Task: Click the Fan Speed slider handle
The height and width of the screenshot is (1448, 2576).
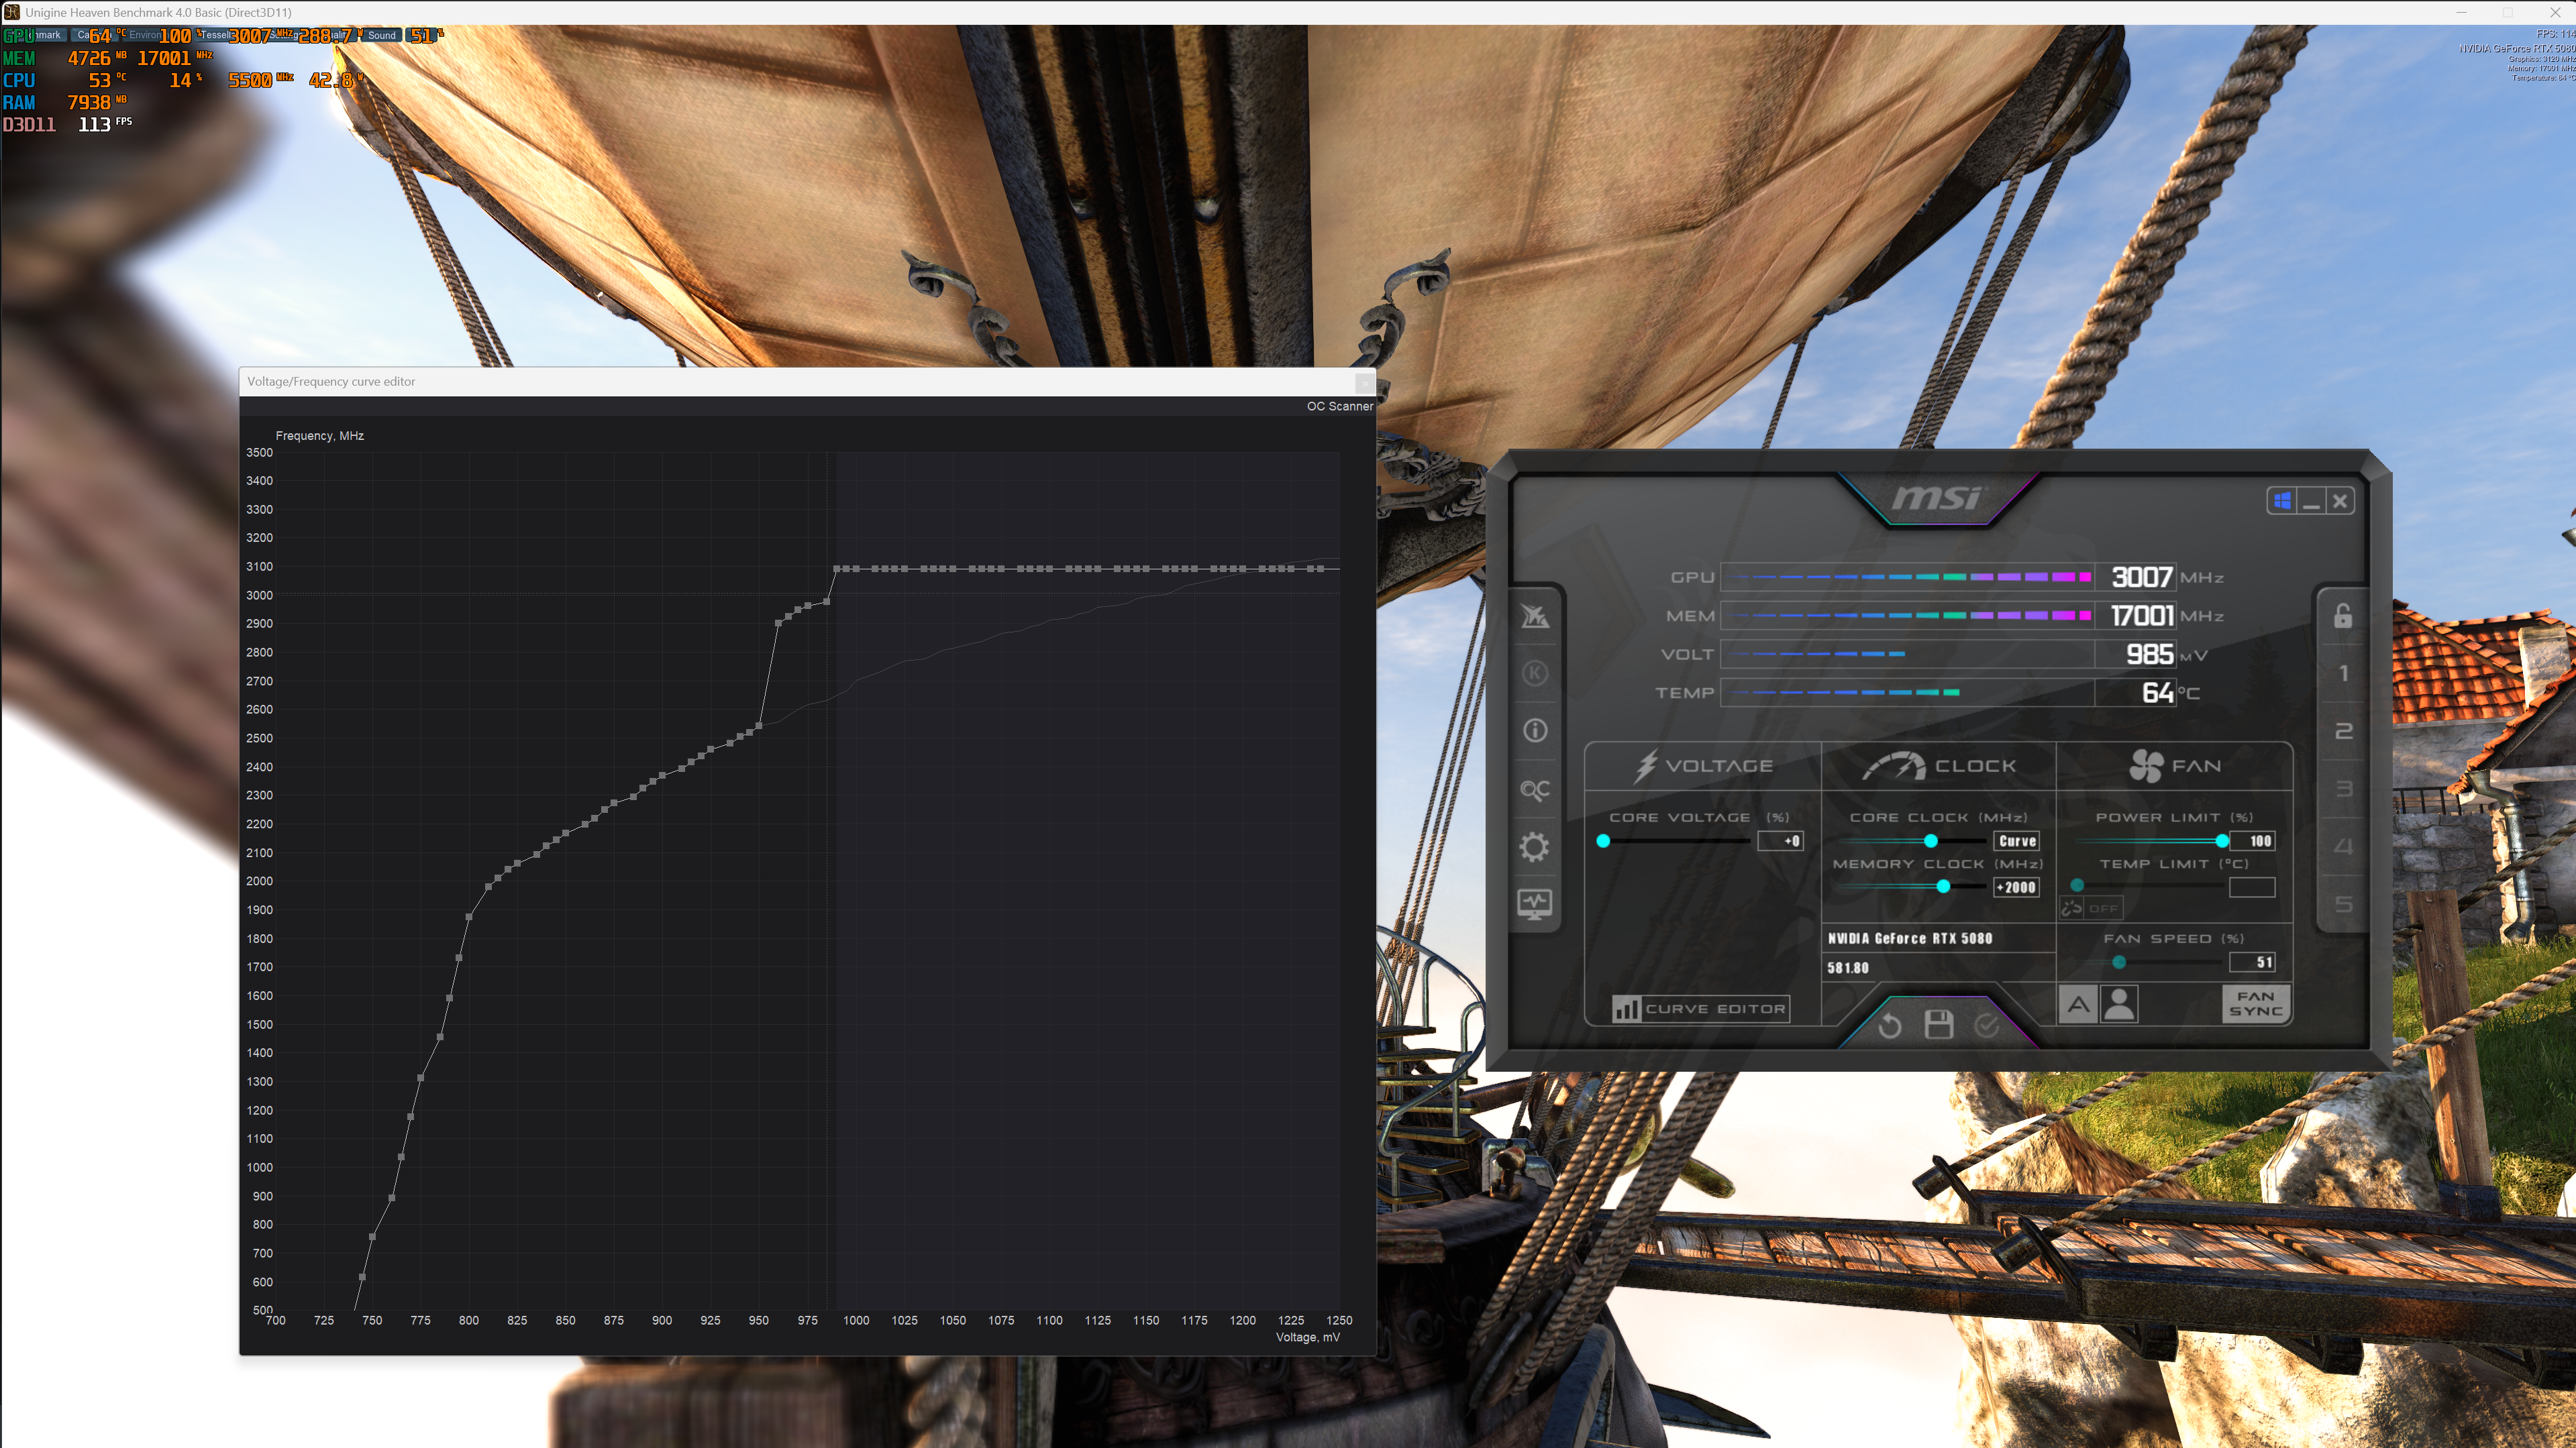Action: click(2119, 962)
